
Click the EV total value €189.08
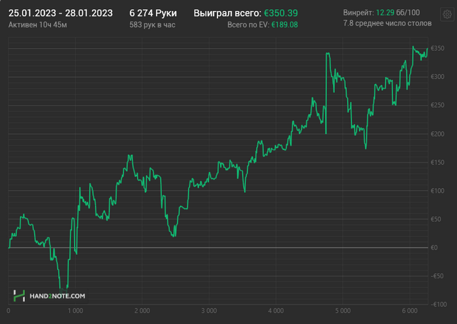point(285,25)
